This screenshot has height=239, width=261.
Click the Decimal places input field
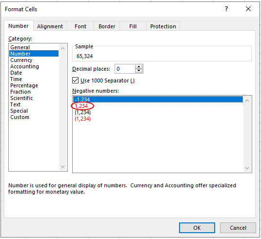[125, 69]
